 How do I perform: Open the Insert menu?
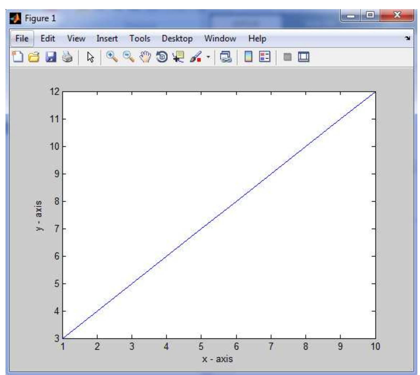(107, 39)
